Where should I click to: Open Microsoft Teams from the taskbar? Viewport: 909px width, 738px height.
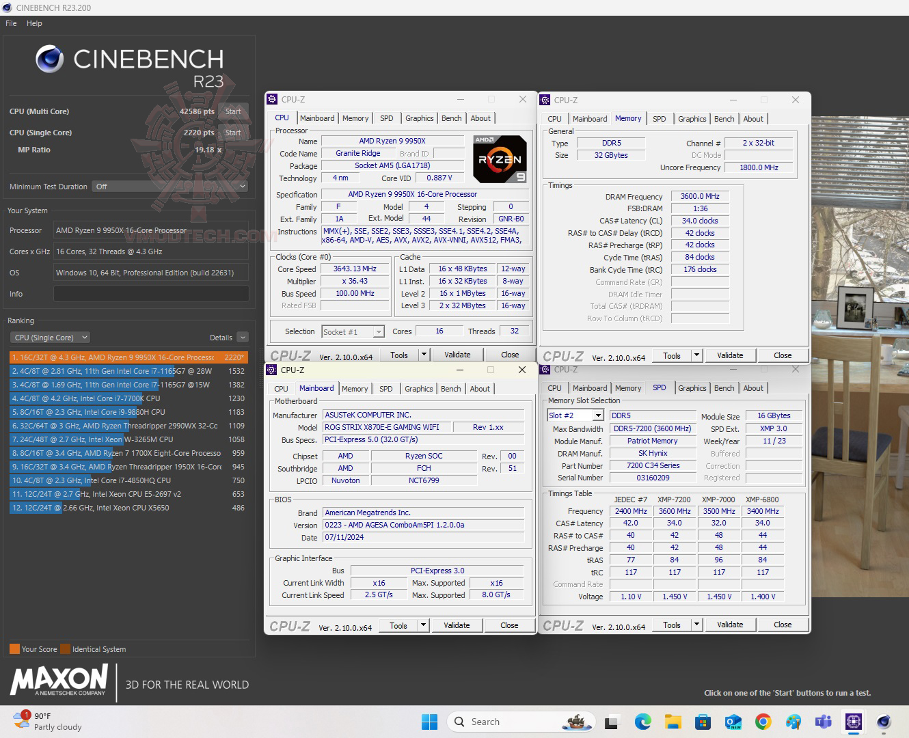823,721
